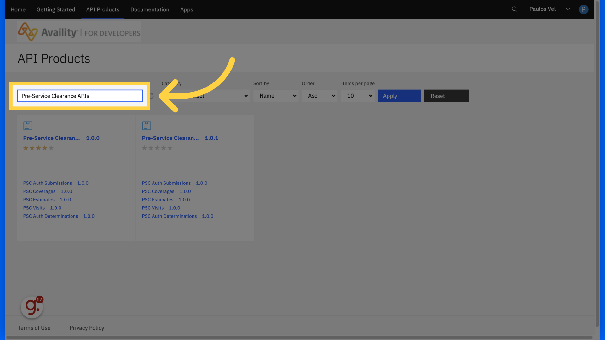Open the Category dropdown
This screenshot has height=340, width=605.
[206, 96]
